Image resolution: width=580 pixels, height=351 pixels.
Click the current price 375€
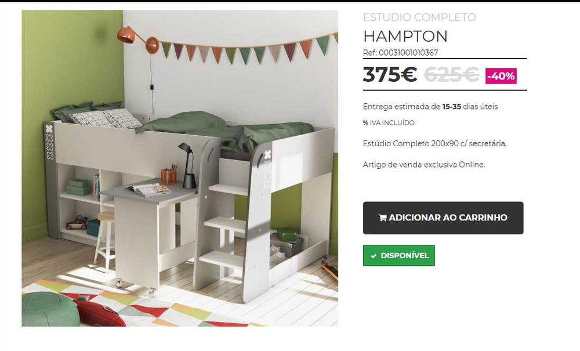point(390,74)
